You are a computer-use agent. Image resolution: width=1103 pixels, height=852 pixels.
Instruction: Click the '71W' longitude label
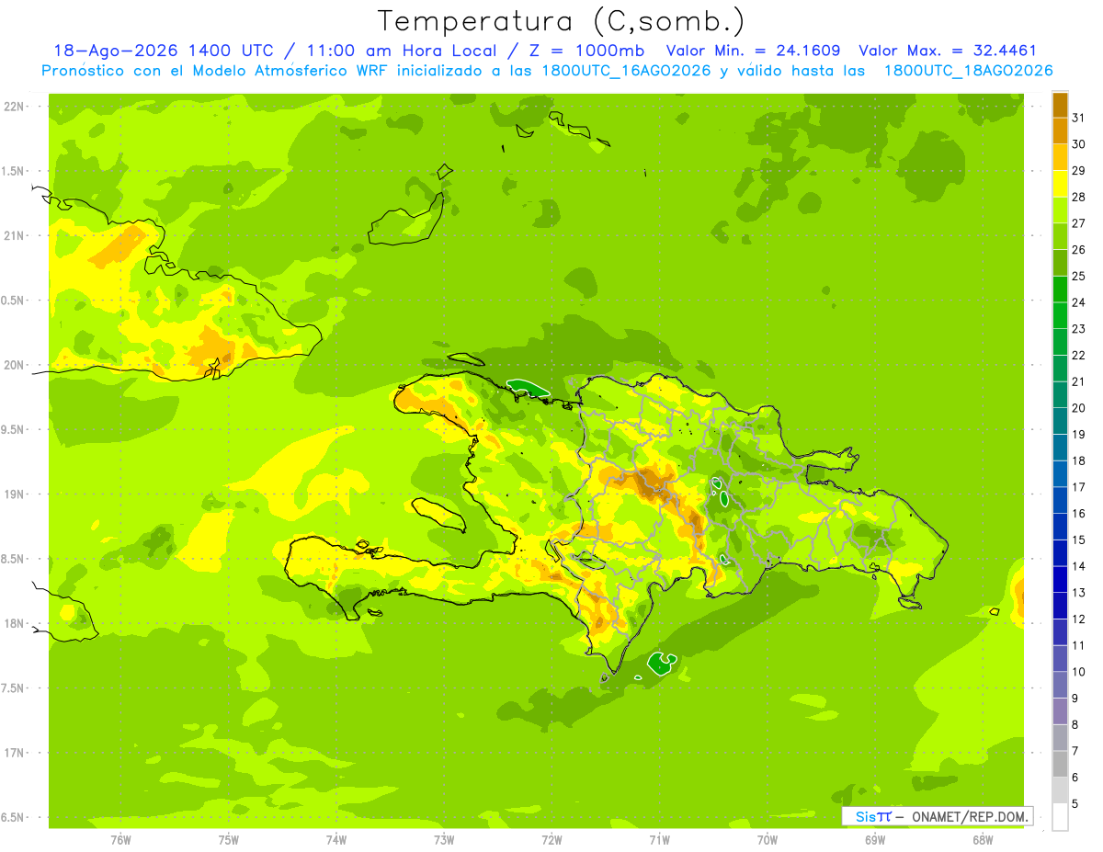(659, 839)
